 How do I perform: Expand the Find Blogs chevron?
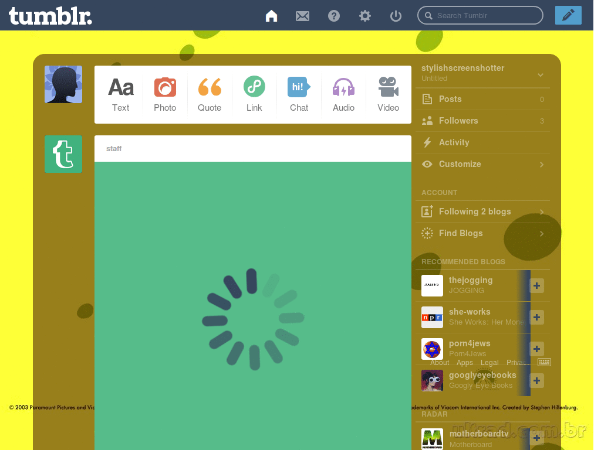[542, 233]
